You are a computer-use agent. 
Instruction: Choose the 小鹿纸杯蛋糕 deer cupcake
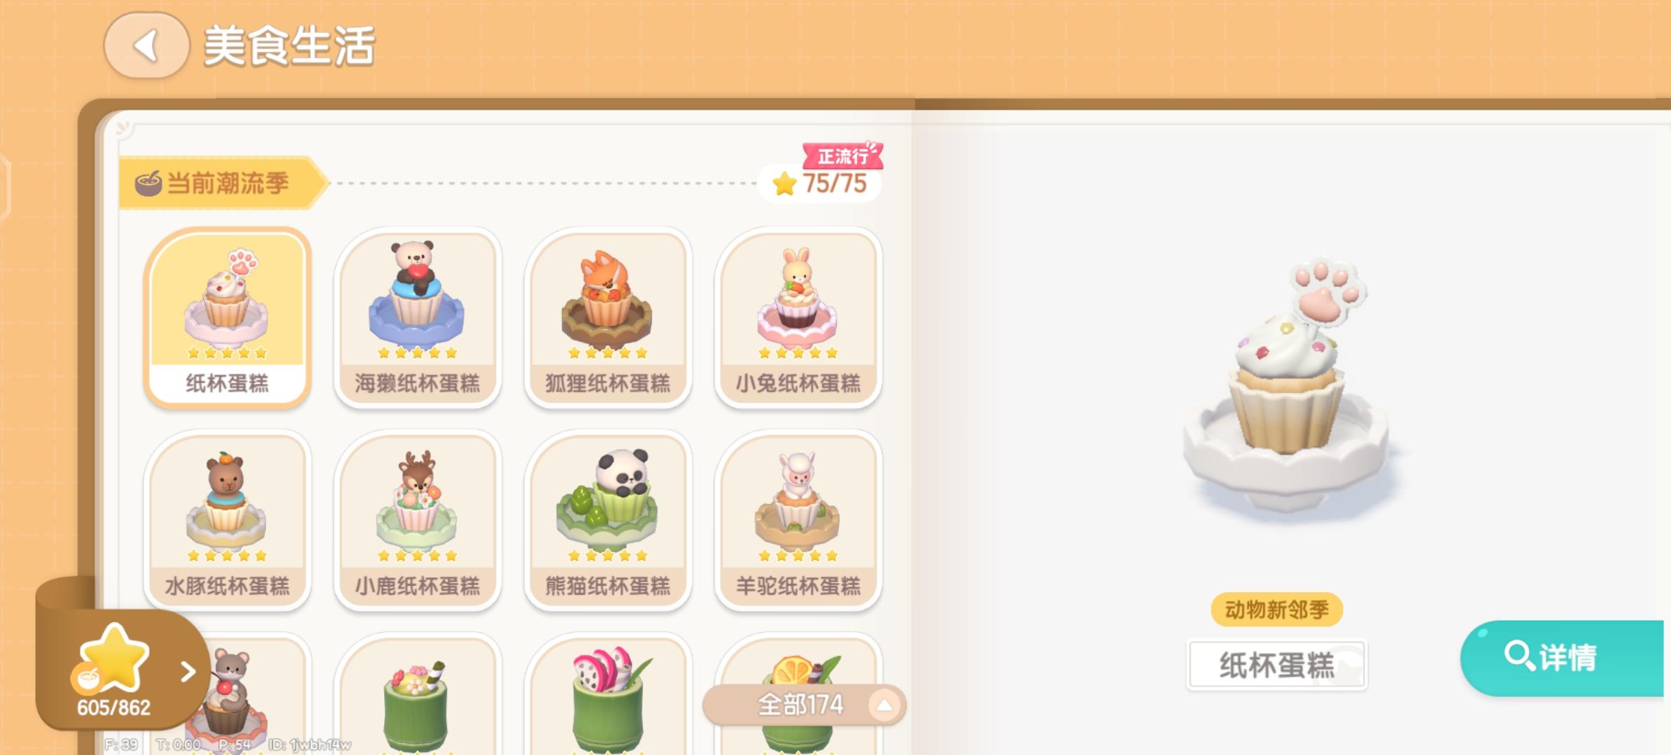click(418, 521)
